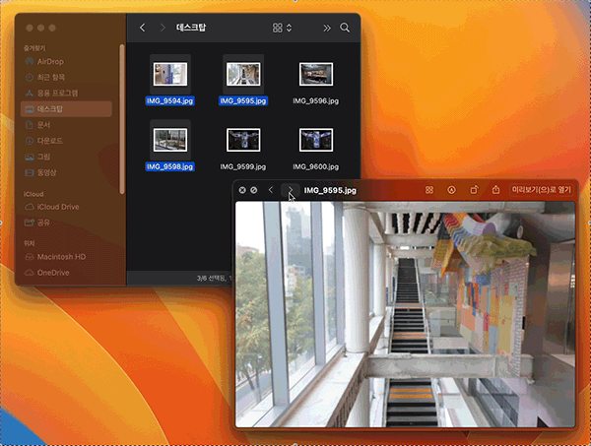Select IMG_9599.jpg thumbnail
The image size is (591, 446).
click(243, 140)
